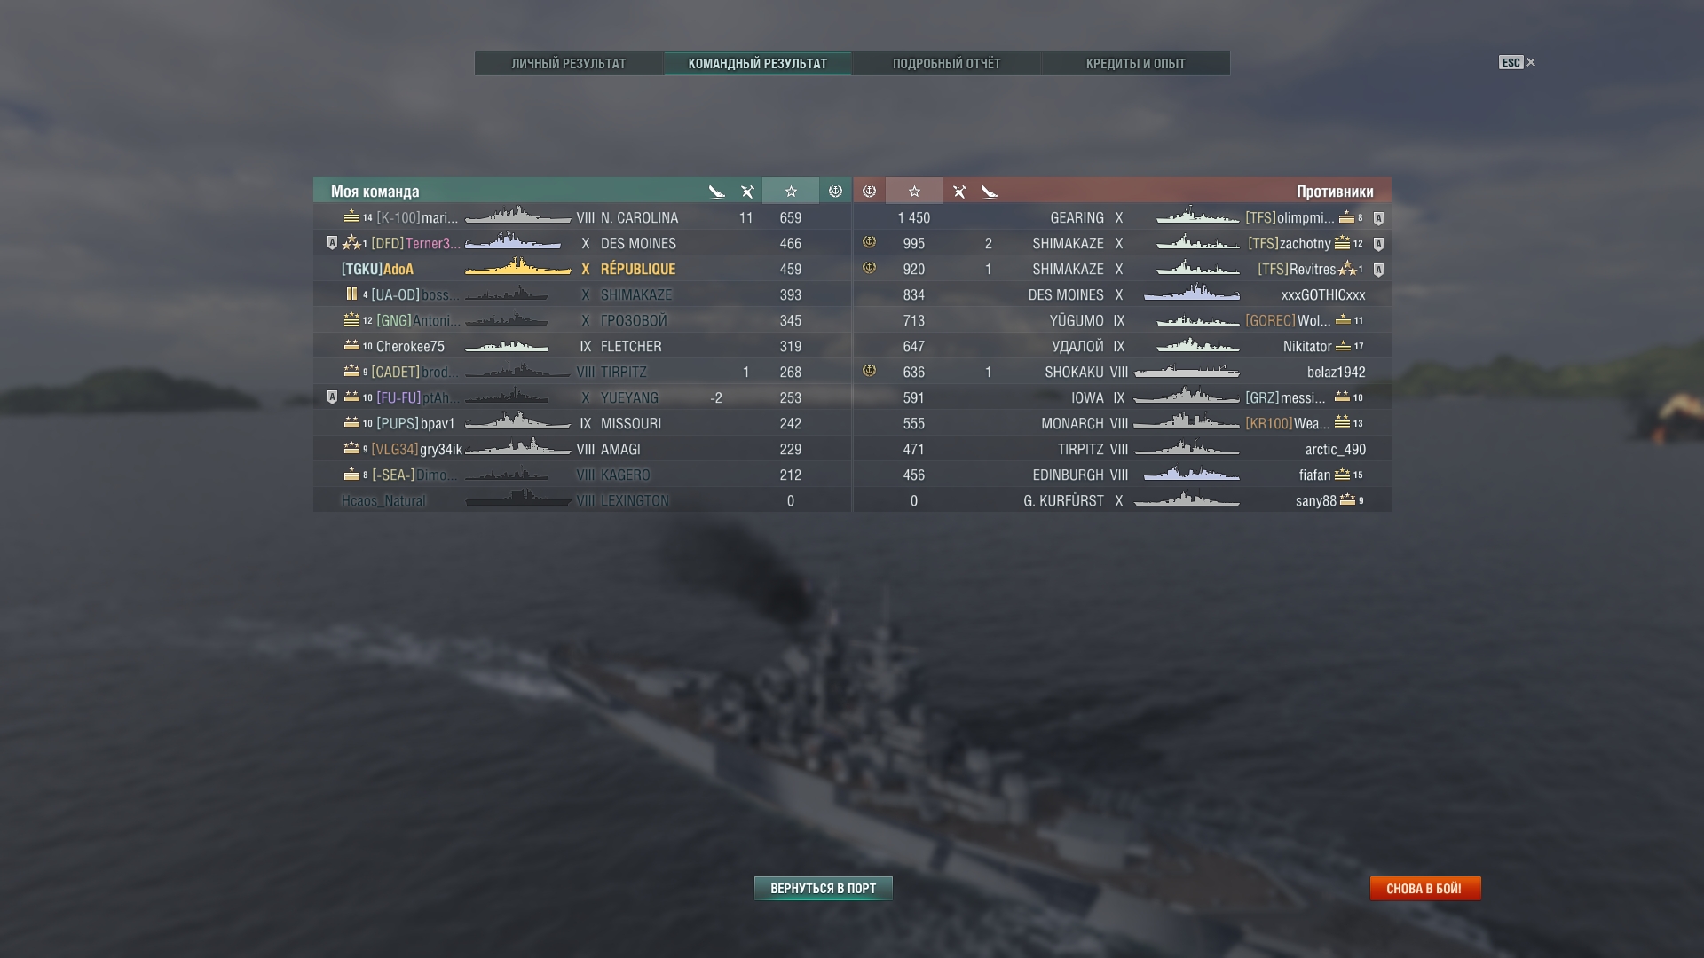This screenshot has width=1704, height=958.
Task: Click the N. Carolina ship silhouette
Action: coord(517,216)
